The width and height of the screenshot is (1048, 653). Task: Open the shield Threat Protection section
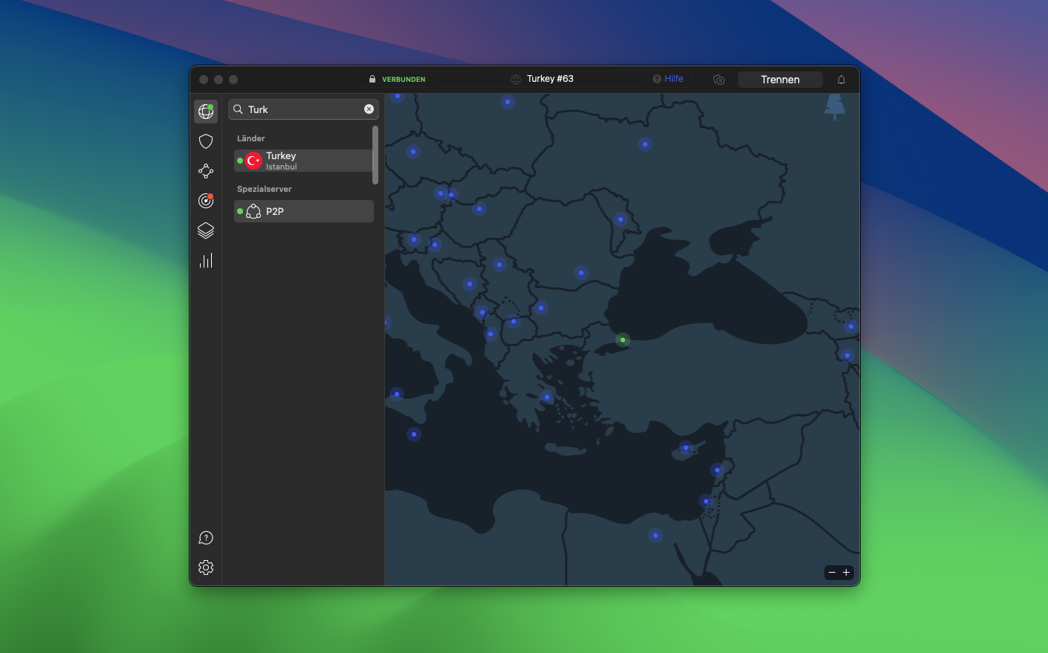(206, 141)
